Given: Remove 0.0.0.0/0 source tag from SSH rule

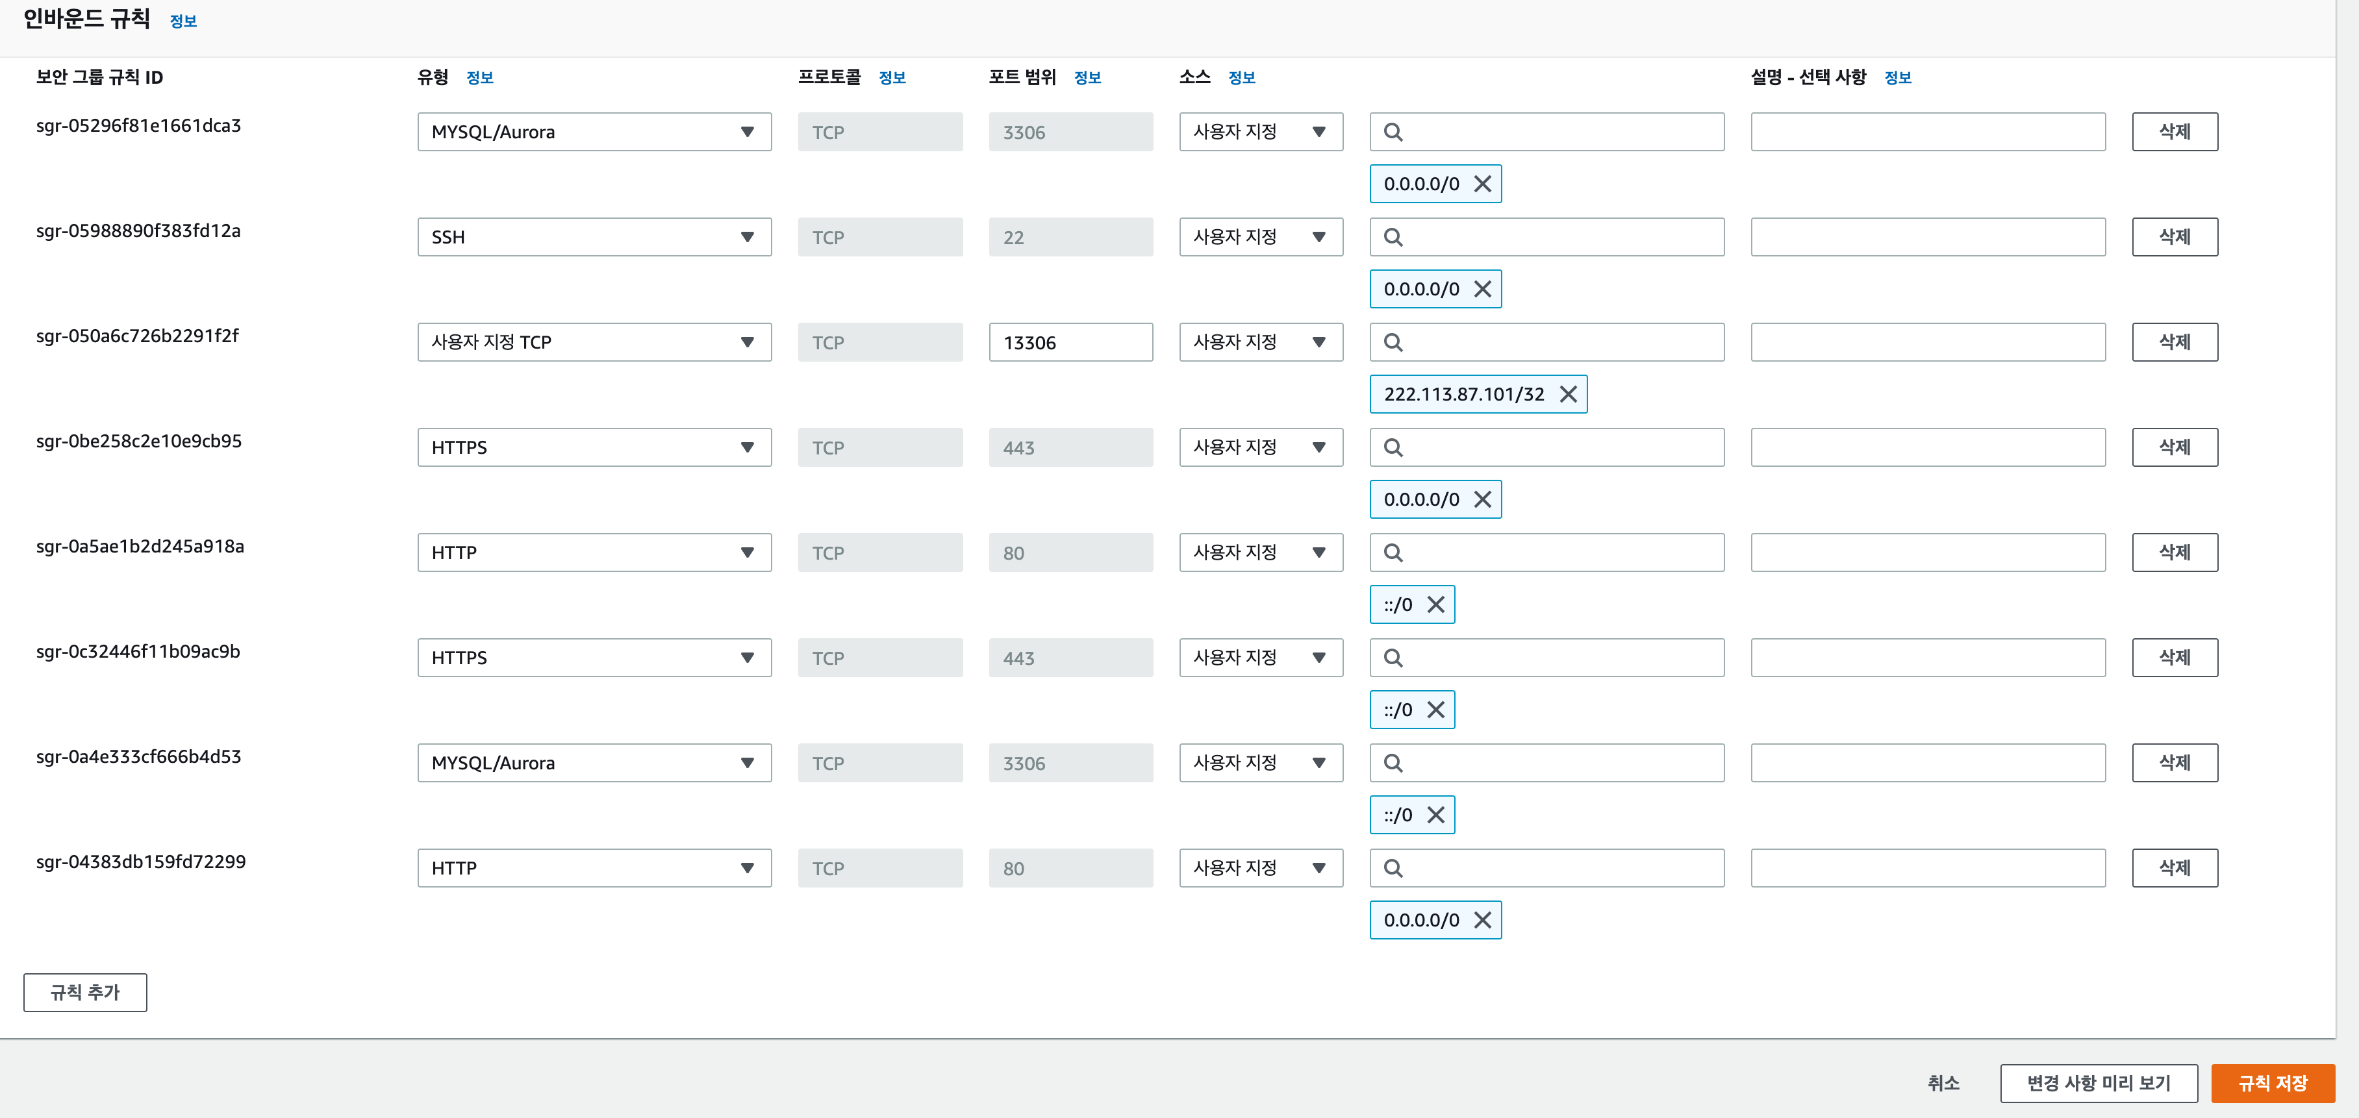Looking at the screenshot, I should 1482,290.
